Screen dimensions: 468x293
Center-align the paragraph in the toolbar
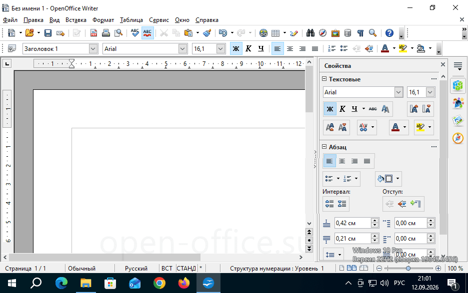point(290,48)
